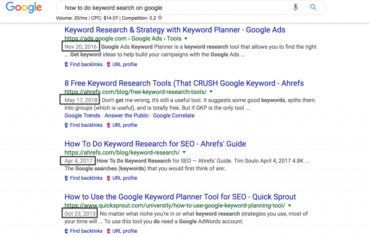
Task: Click URL profile icon under Google Ads result
Action: [108, 64]
